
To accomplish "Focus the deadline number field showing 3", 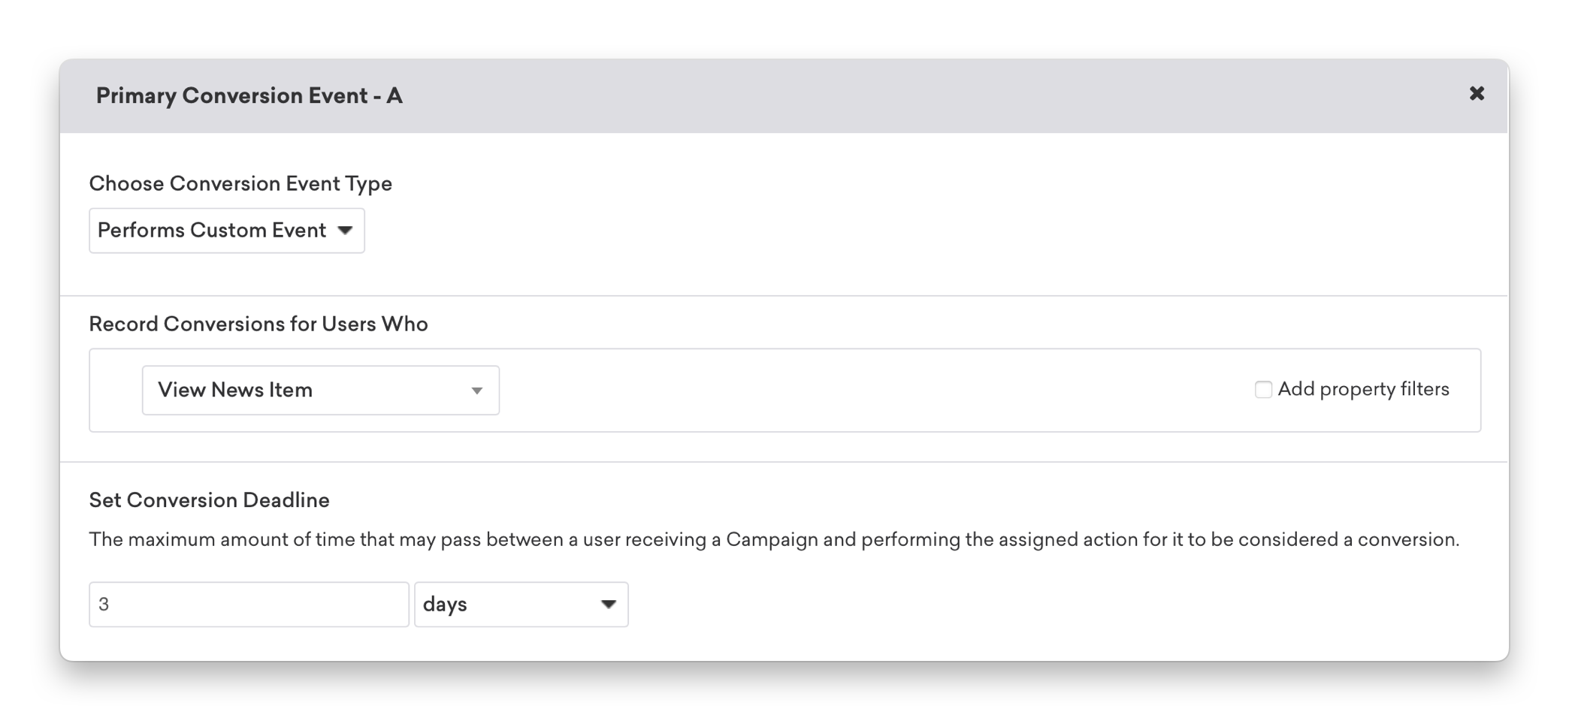I will [x=249, y=605].
